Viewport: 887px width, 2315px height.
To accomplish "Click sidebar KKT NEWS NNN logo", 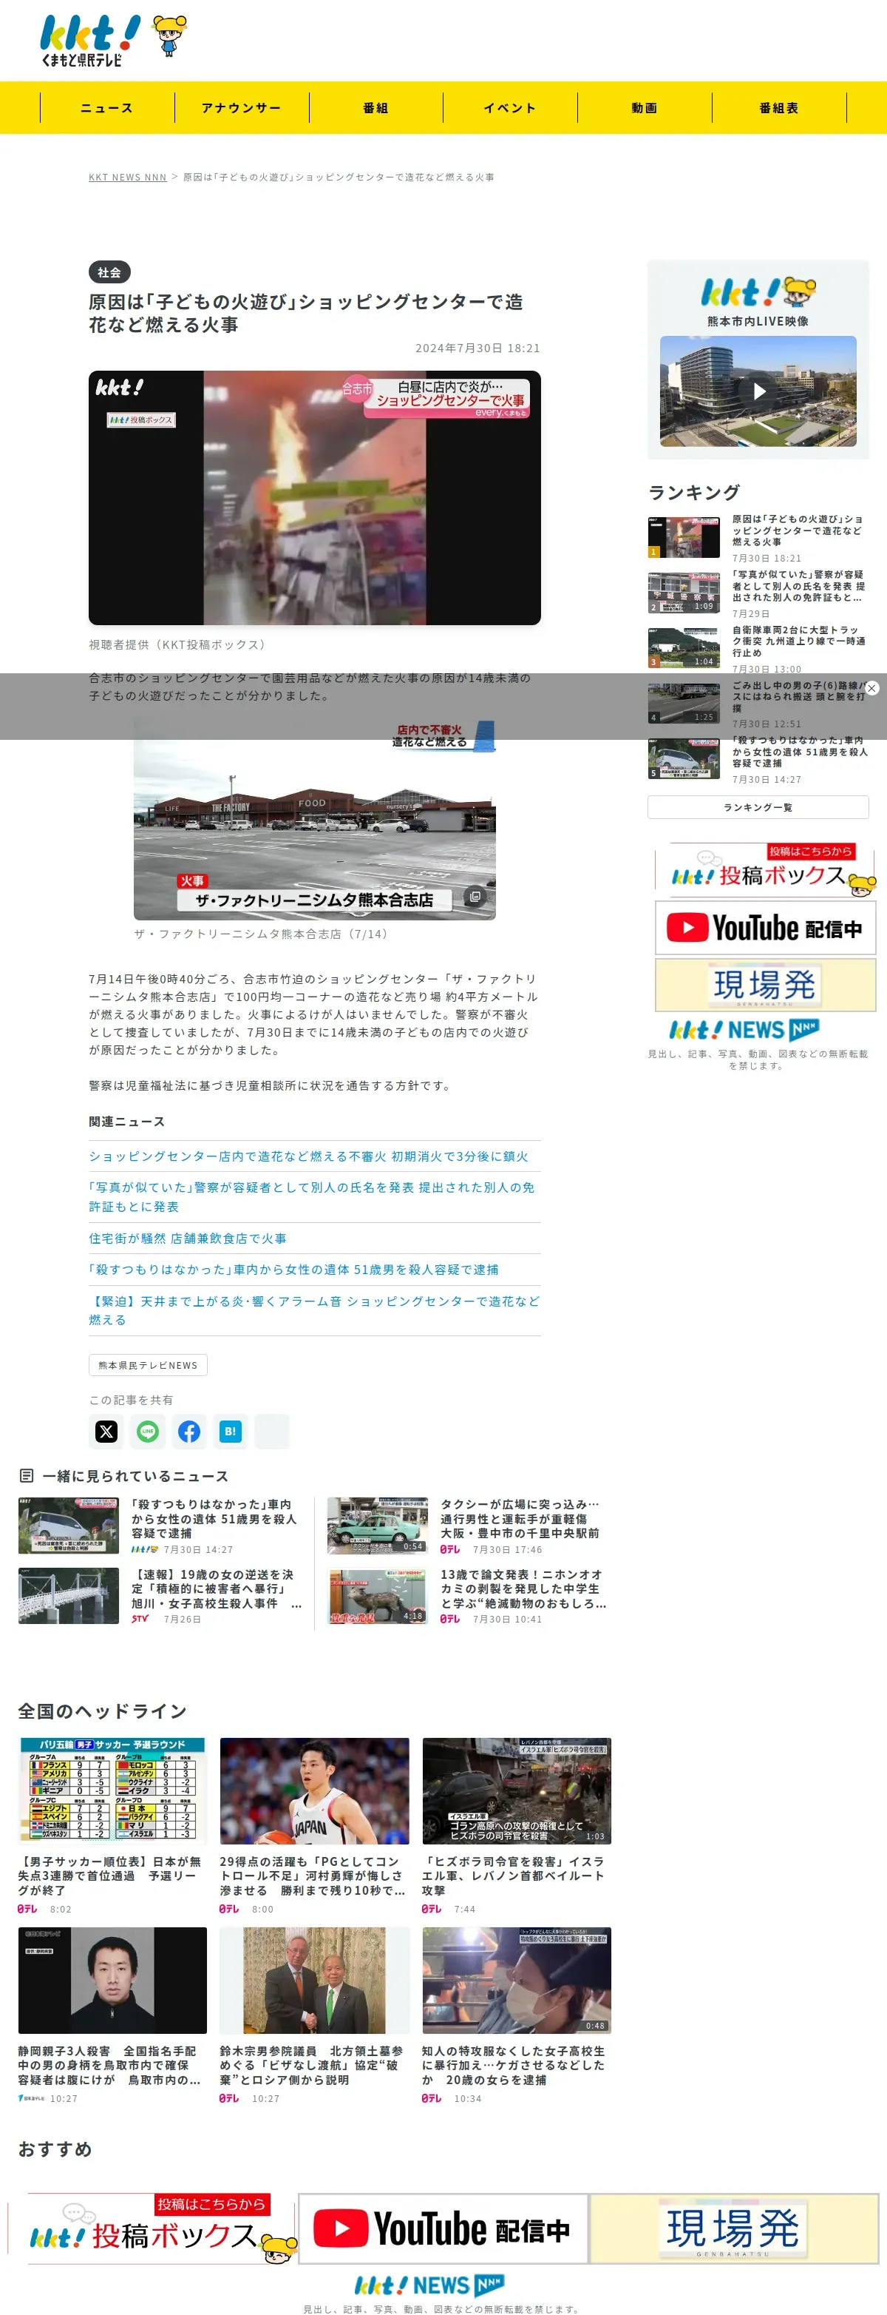I will (x=744, y=1030).
